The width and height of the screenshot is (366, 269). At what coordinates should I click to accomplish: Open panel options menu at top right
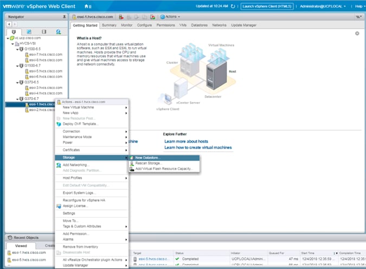pos(359,17)
